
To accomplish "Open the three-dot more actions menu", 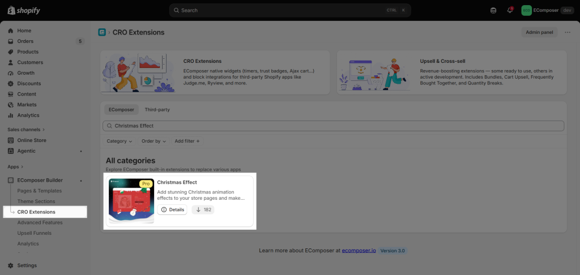I will (568, 32).
